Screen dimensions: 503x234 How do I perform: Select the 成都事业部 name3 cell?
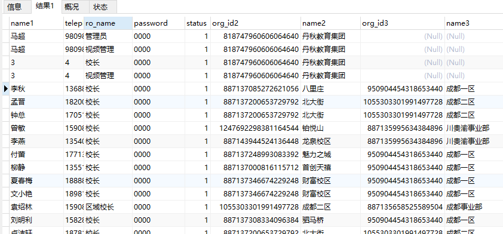point(474,207)
